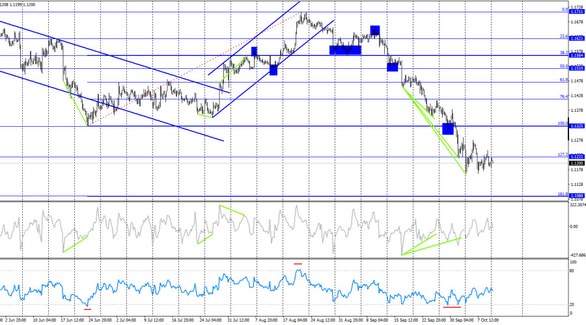Select the blue square at the 1.1325 level
Viewport: 586px width, 325px height.
coord(448,129)
